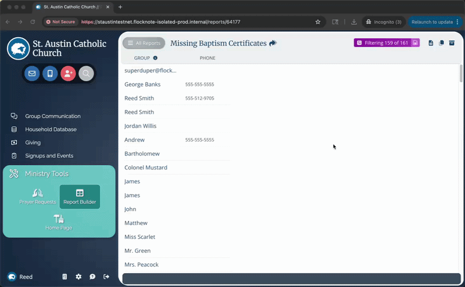This screenshot has width=465, height=287.
Task: Click the mobile phone text message icon
Action: [x=50, y=74]
